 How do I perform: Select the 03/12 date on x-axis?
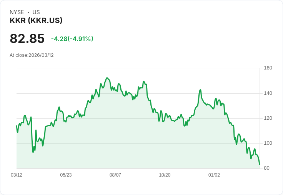17,175
